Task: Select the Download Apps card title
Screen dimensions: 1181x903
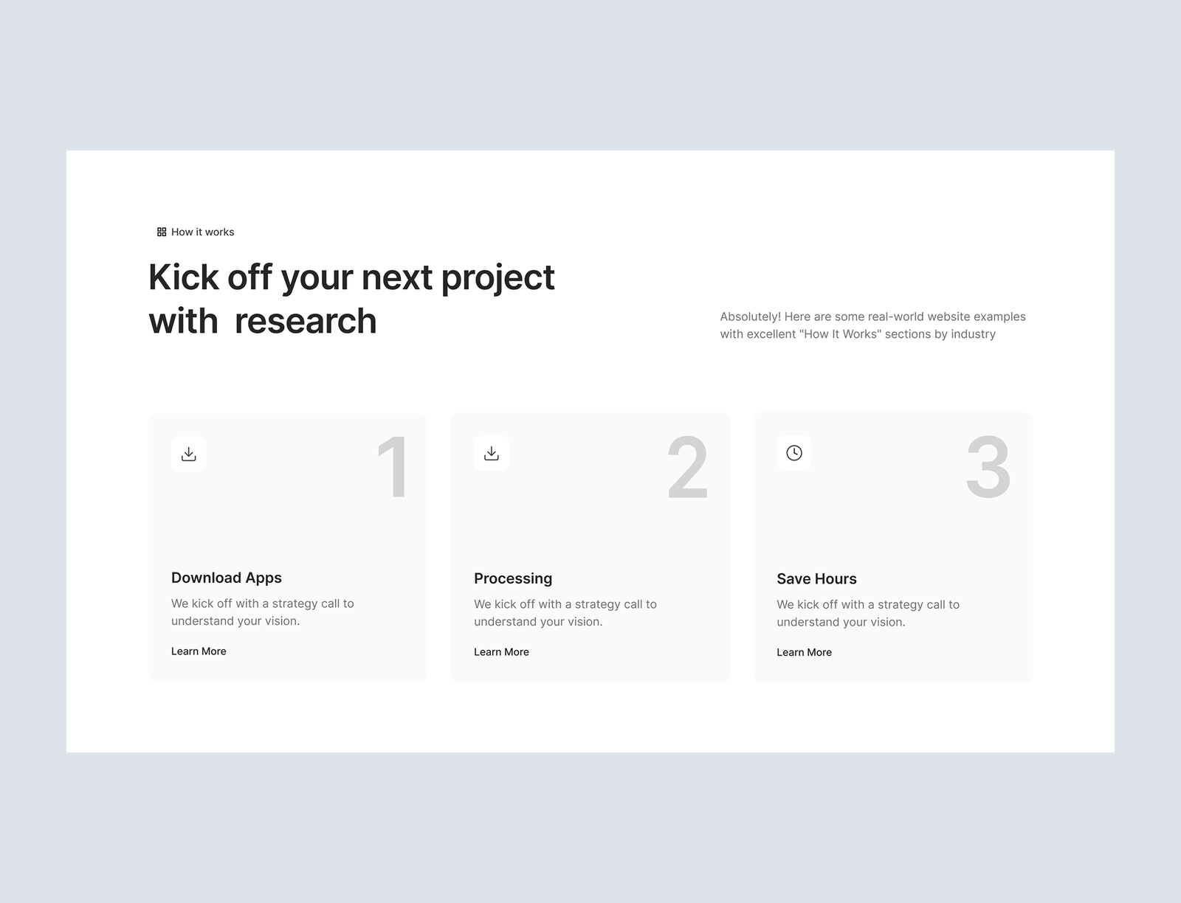Action: (227, 578)
